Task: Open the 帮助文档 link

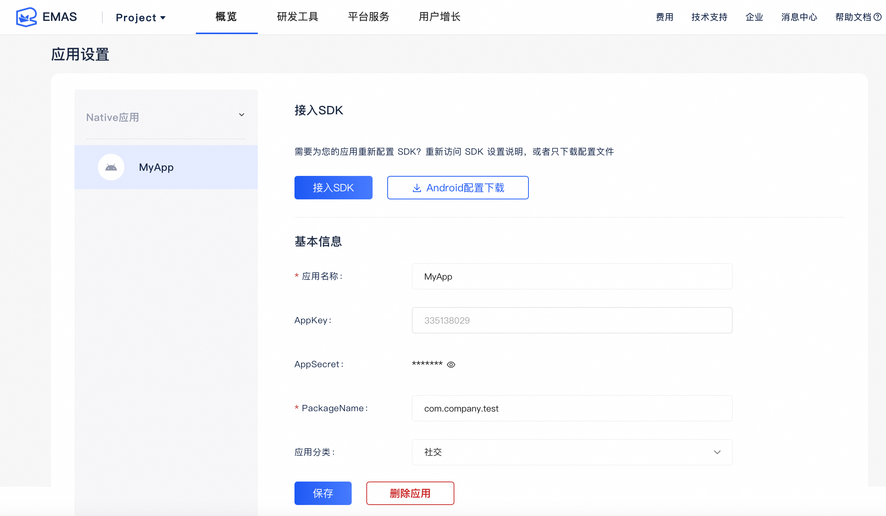Action: coord(853,17)
